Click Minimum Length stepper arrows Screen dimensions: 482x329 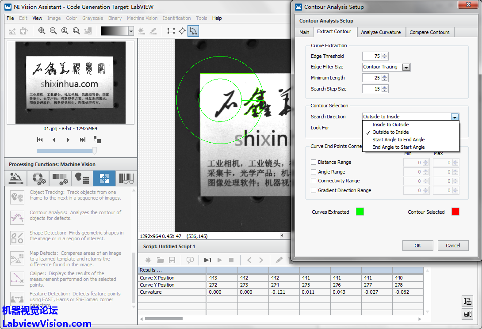[x=385, y=78]
